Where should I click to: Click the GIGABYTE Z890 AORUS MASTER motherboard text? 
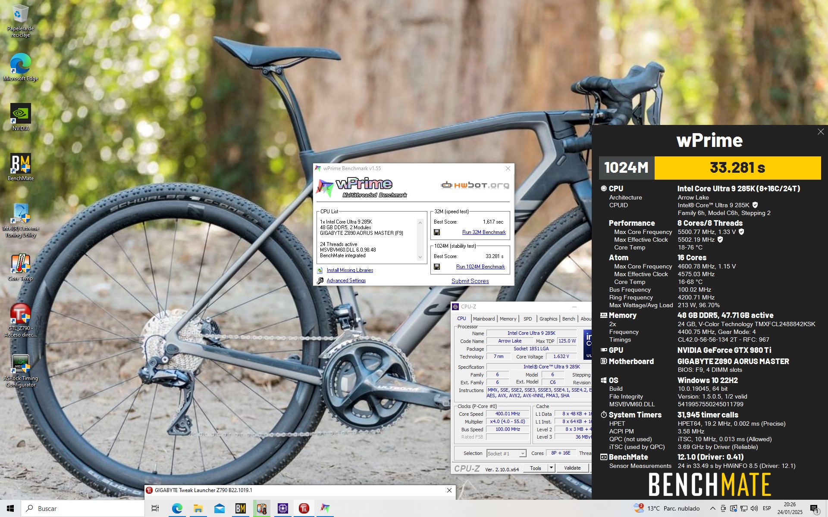click(x=733, y=361)
